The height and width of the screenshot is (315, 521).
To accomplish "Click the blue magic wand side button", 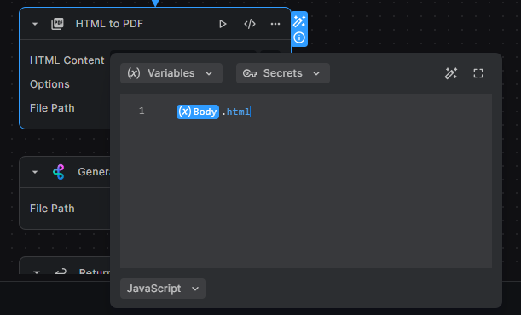I will point(299,21).
